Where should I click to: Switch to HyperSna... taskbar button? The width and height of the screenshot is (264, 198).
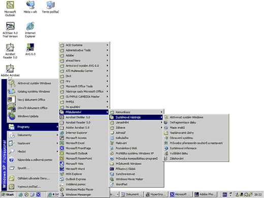[x=156, y=194]
